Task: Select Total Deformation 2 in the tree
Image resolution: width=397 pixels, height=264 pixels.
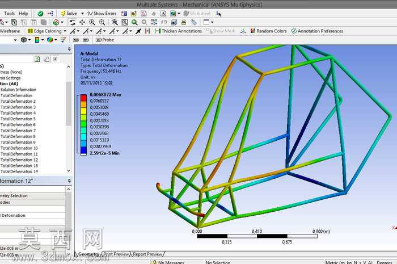Action: (x=18, y=102)
